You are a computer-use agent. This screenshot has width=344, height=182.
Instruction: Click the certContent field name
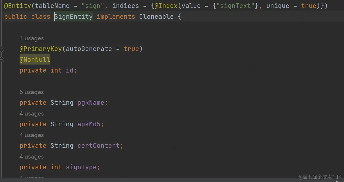tap(99, 146)
